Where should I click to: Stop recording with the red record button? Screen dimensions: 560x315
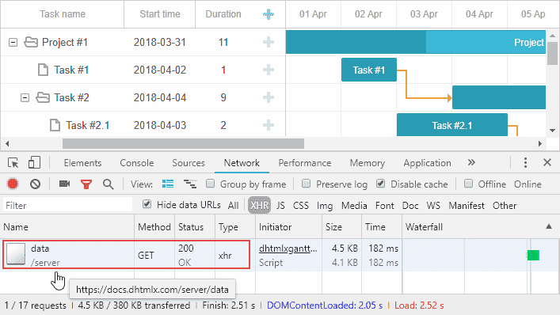tap(13, 184)
